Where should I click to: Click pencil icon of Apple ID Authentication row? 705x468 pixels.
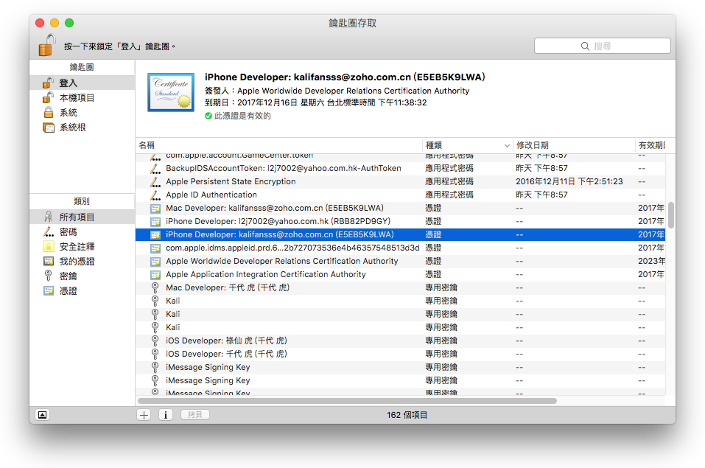[x=155, y=195]
